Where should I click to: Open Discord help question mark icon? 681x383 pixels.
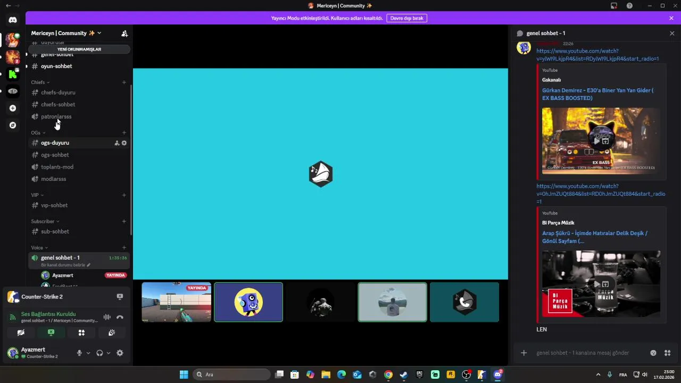pyautogui.click(x=629, y=6)
